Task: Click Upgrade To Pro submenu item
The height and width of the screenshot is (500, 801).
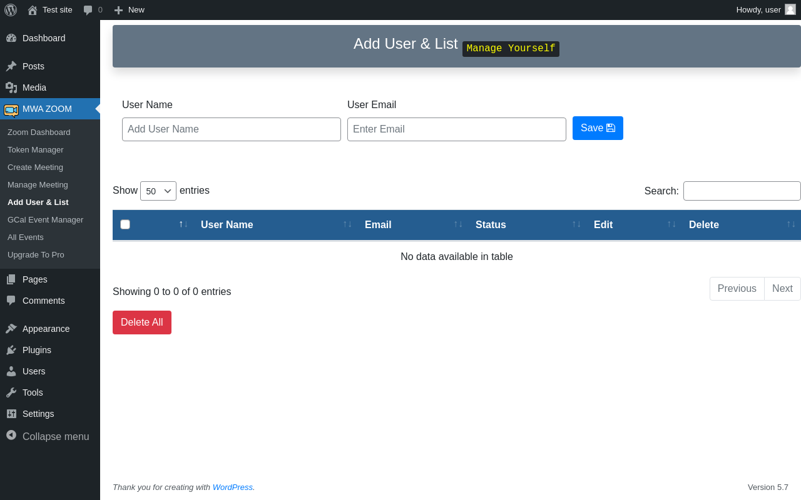Action: (36, 255)
